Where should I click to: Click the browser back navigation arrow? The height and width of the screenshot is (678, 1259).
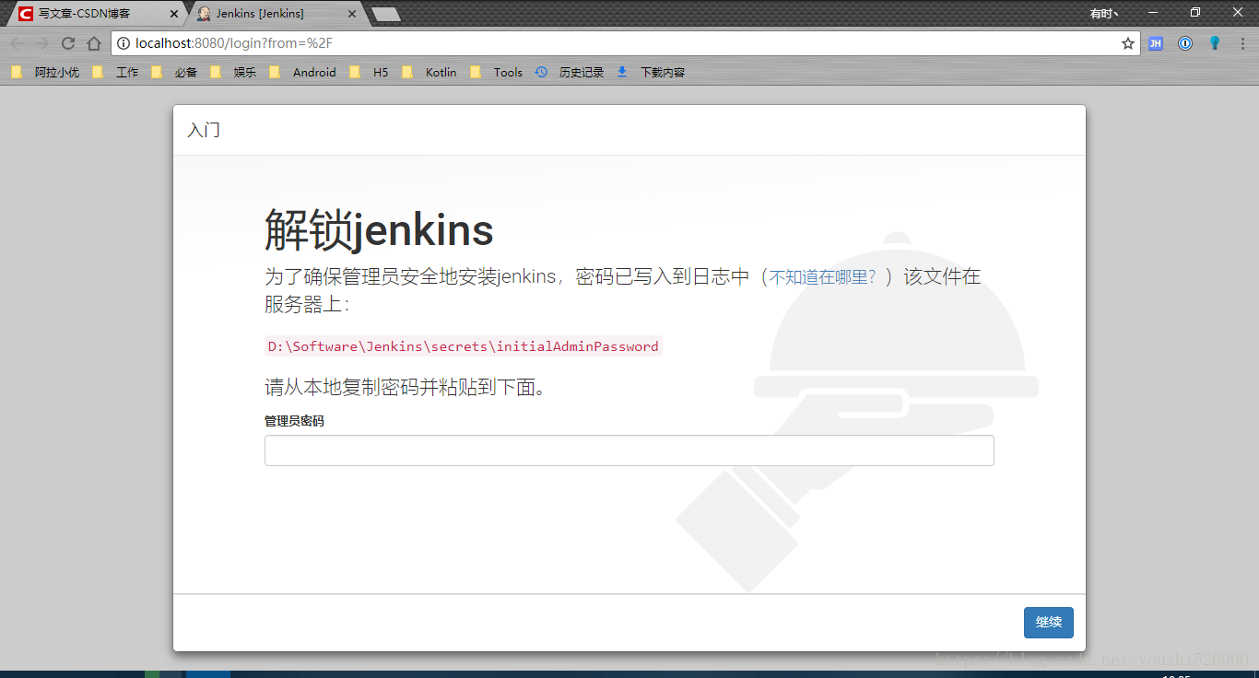[17, 42]
